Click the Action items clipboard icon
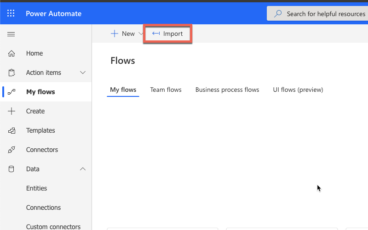The image size is (368, 230). click(11, 73)
